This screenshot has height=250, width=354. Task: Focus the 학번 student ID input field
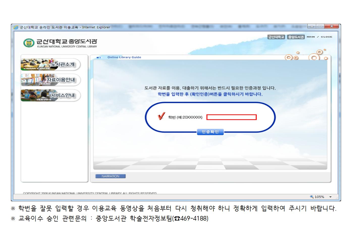pos(231,117)
